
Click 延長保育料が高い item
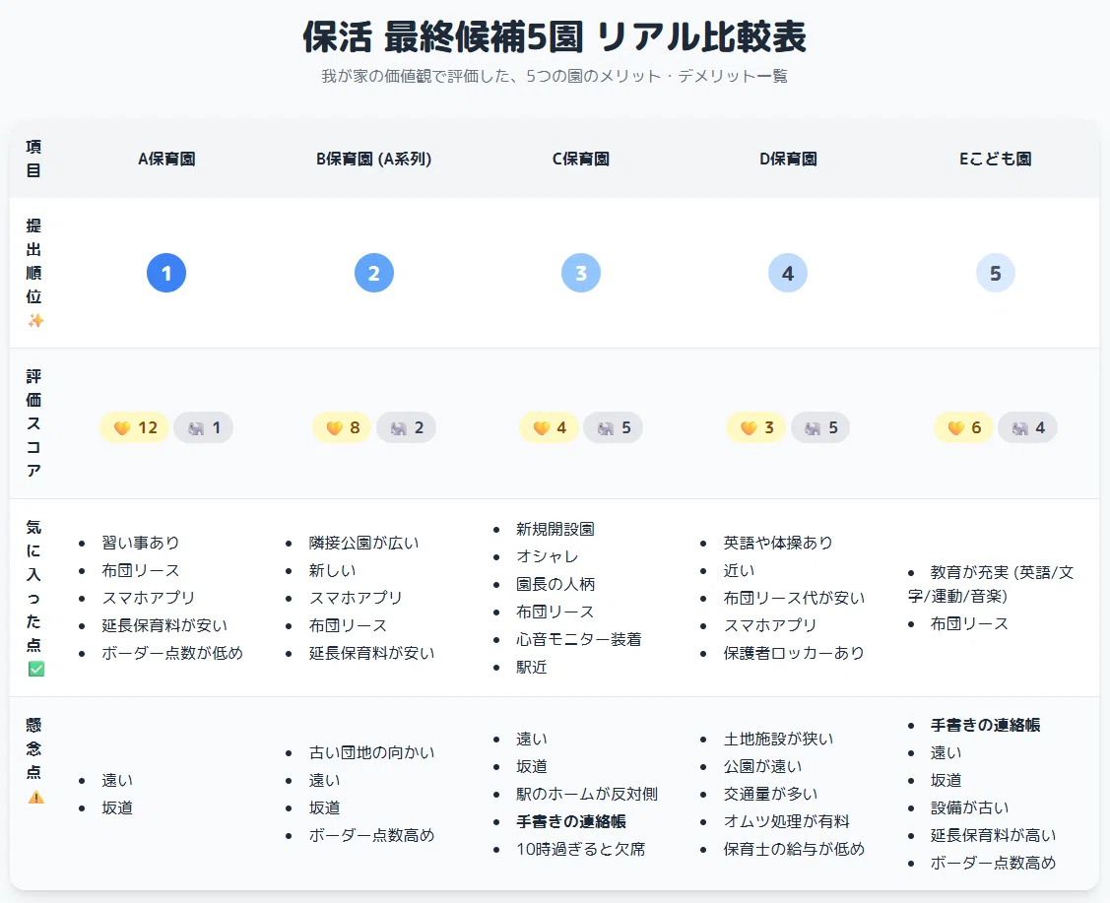tap(993, 835)
